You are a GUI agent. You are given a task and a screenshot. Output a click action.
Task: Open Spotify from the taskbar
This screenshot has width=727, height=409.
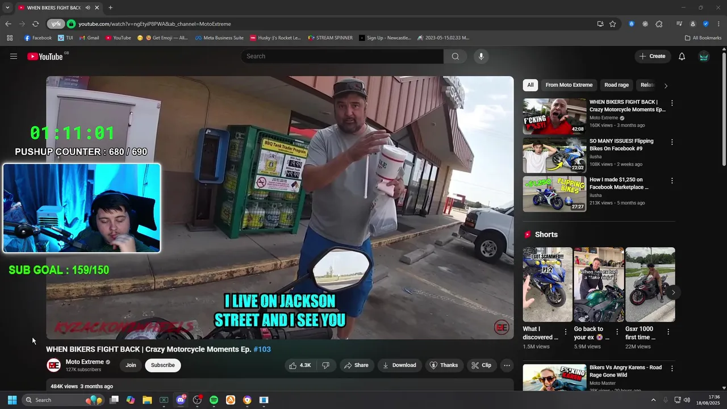pos(214,400)
